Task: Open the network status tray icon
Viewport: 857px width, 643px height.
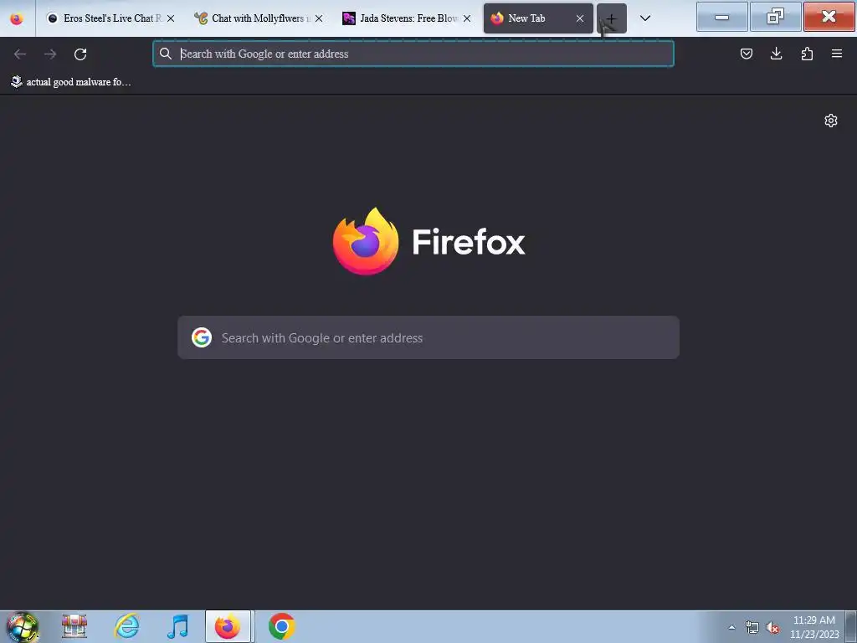Action: coord(752,627)
